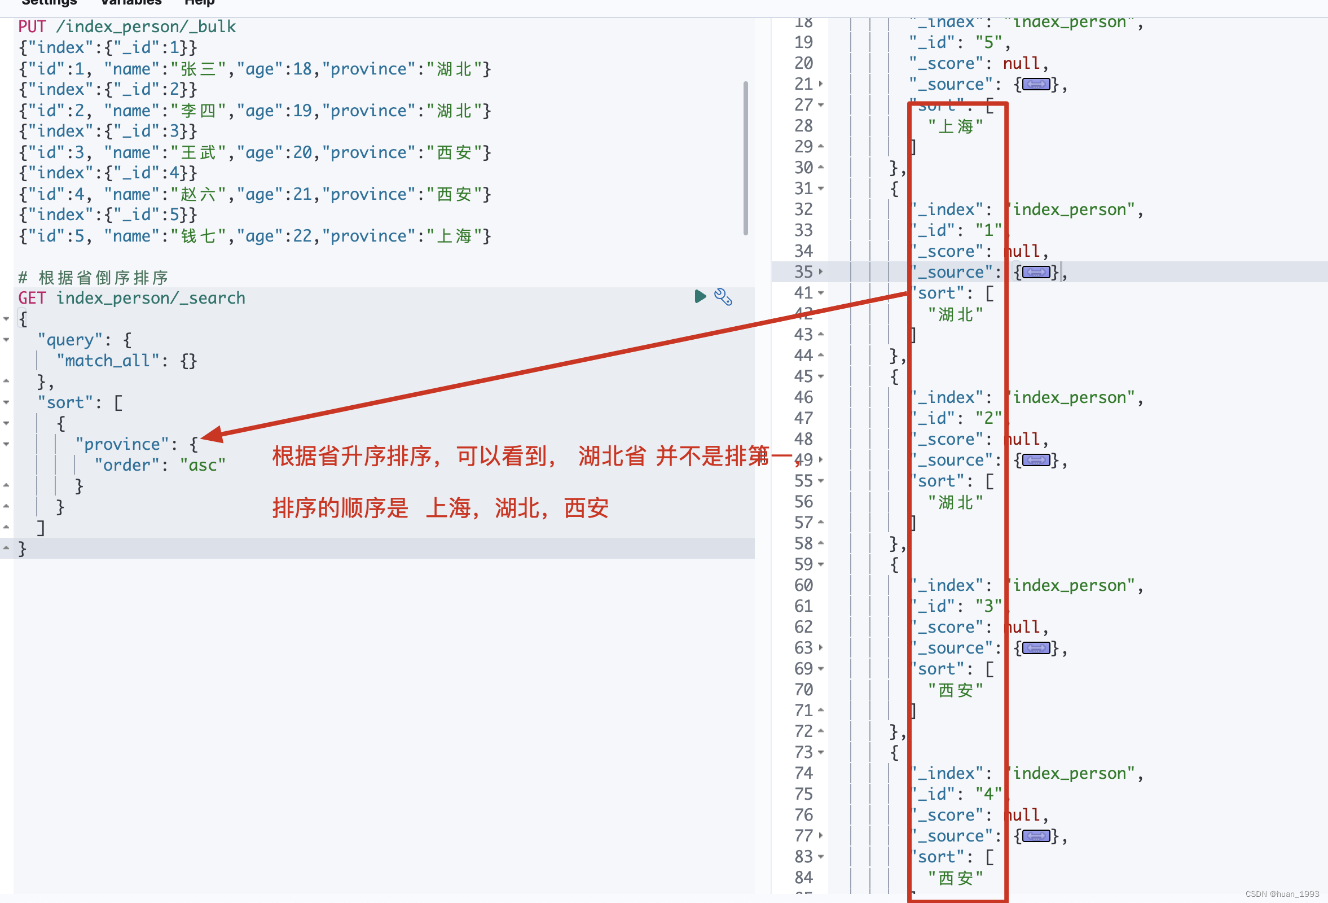Open the wrench actions menu for request
This screenshot has width=1328, height=903.
[x=723, y=297]
